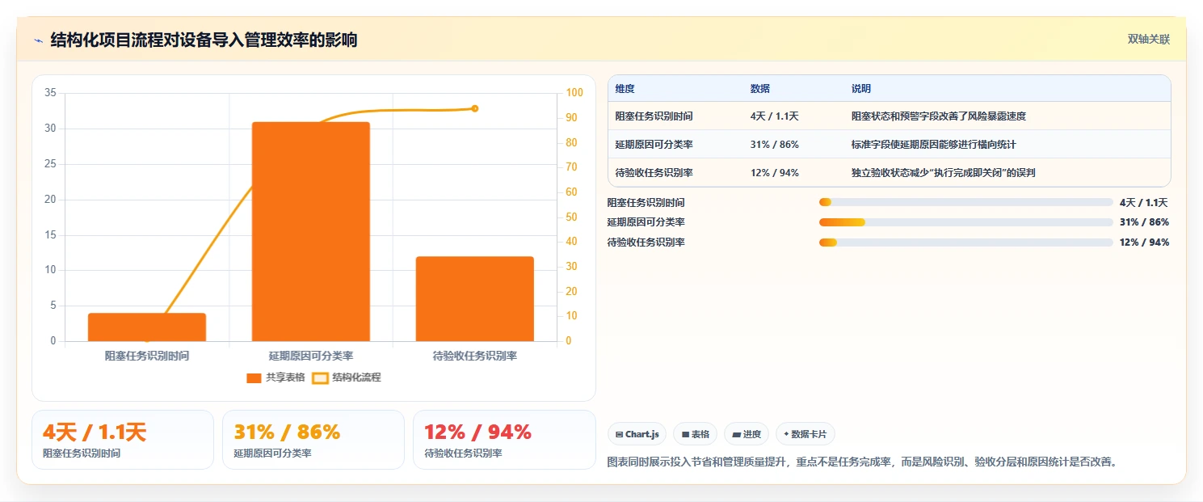Click the tall 延期原因可分类率 chart bar
Screen dimensions: 1203x502
coord(311,232)
